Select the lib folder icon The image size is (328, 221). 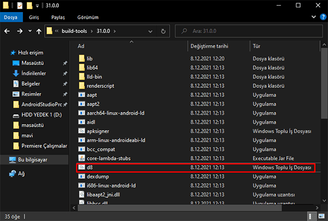(82, 59)
